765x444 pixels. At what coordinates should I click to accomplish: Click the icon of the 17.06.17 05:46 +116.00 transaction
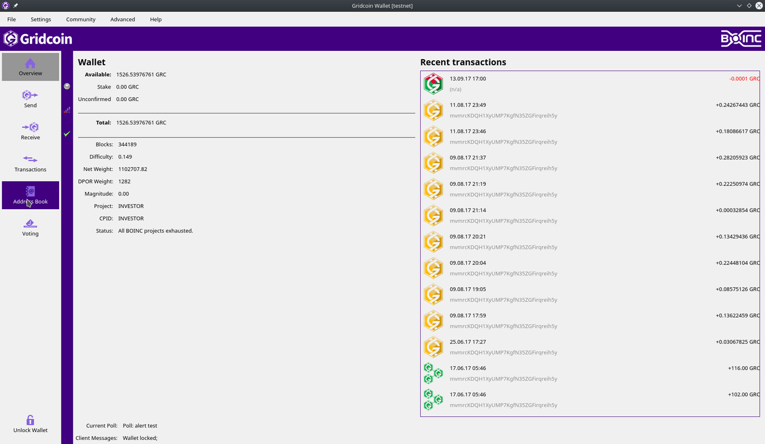(433, 373)
